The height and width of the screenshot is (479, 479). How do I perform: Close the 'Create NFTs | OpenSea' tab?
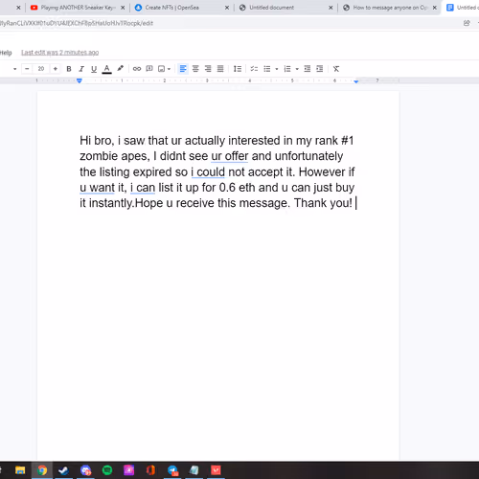(x=227, y=8)
